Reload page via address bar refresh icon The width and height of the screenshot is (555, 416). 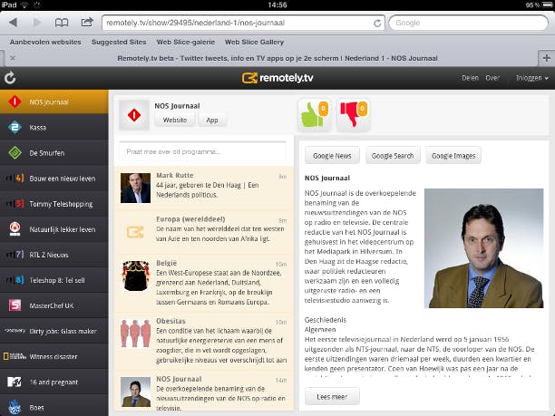(377, 23)
